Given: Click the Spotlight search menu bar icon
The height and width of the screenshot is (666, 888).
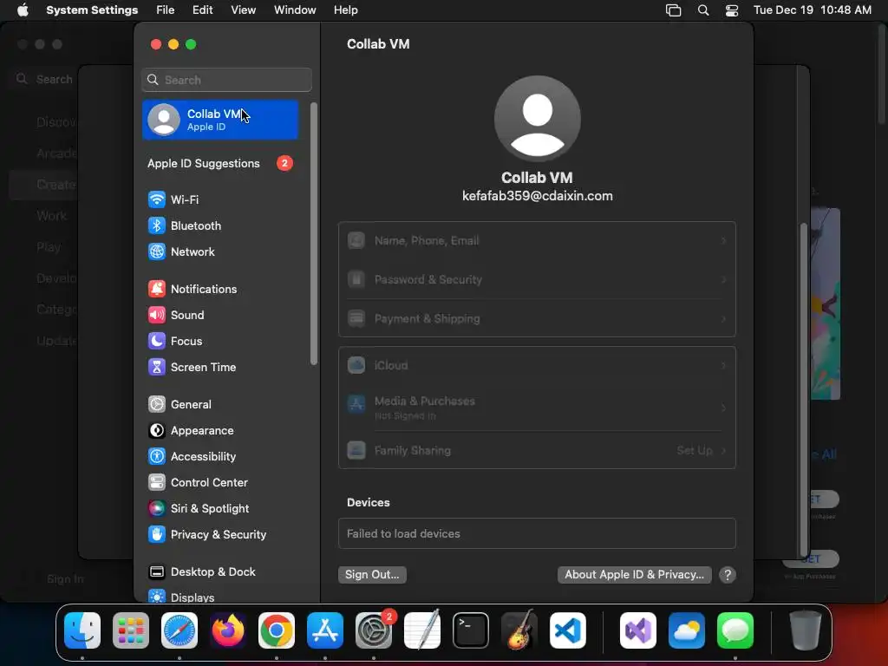Looking at the screenshot, I should point(702,10).
